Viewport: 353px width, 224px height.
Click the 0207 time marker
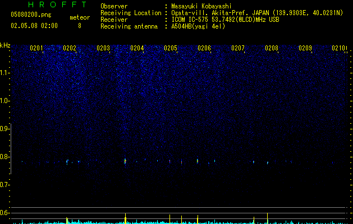pyautogui.click(x=238, y=48)
